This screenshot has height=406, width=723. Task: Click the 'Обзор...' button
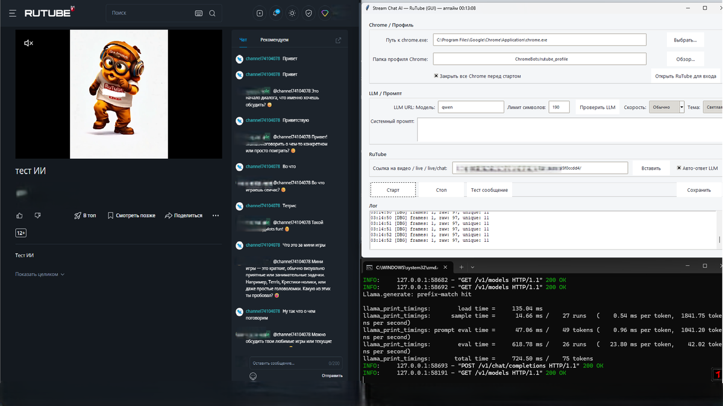[x=685, y=59]
